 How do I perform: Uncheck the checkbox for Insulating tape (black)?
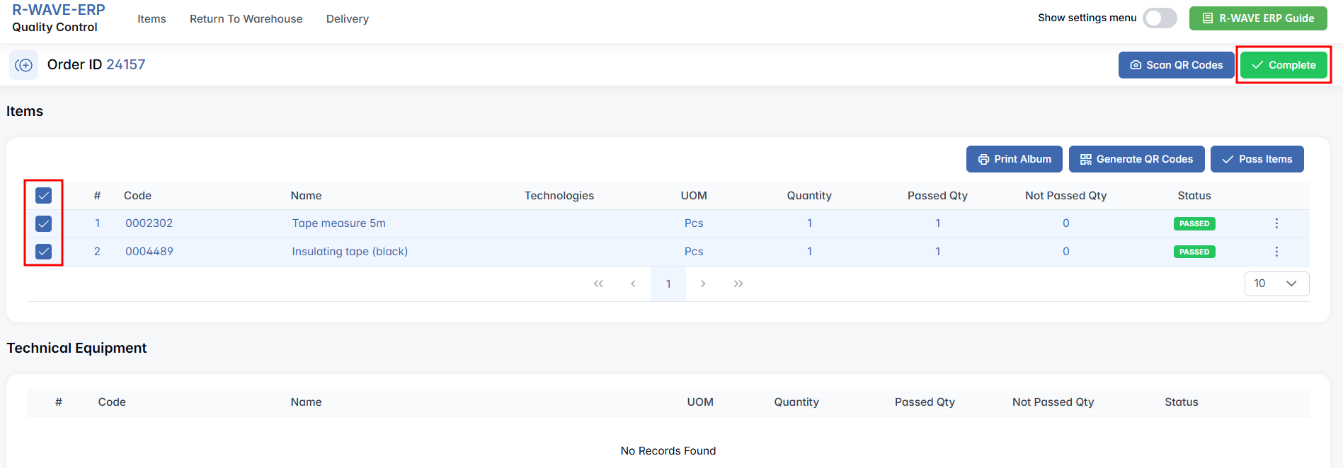[x=44, y=252]
